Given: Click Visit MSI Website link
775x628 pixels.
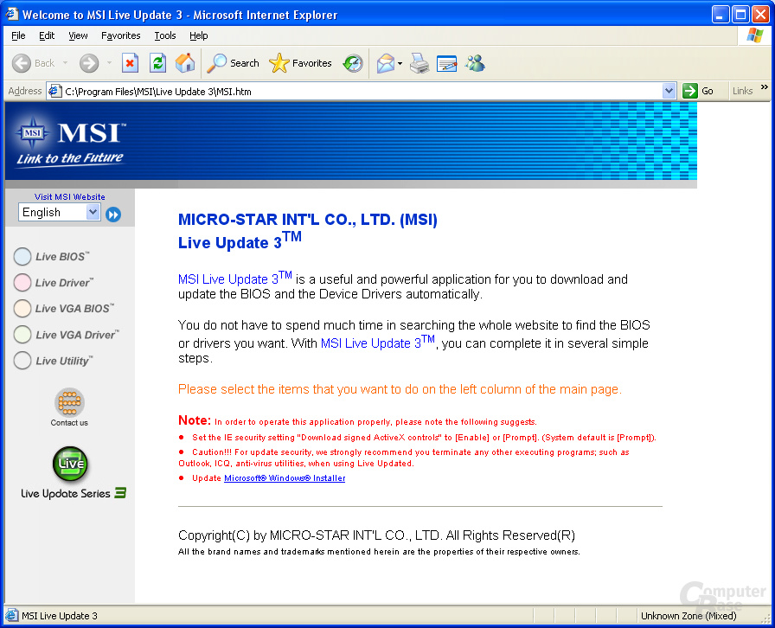Looking at the screenshot, I should coord(70,197).
